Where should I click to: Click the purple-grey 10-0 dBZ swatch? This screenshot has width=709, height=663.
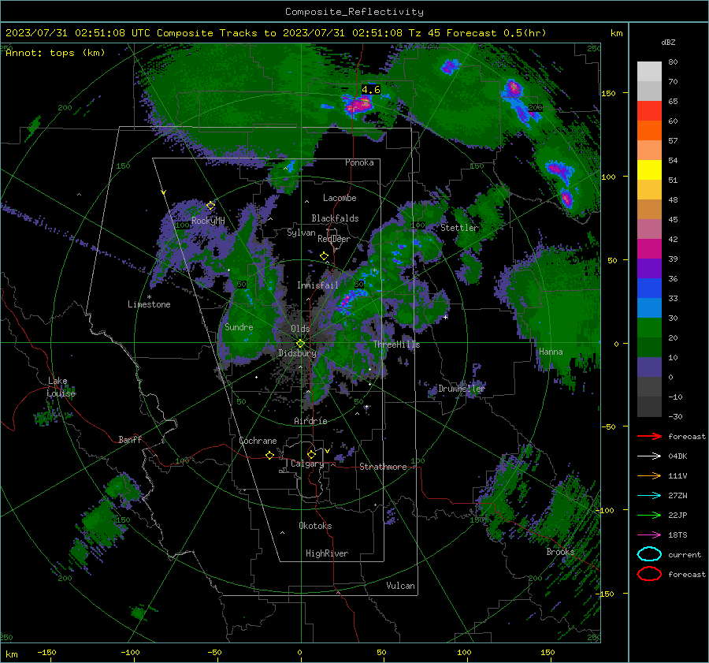point(649,367)
